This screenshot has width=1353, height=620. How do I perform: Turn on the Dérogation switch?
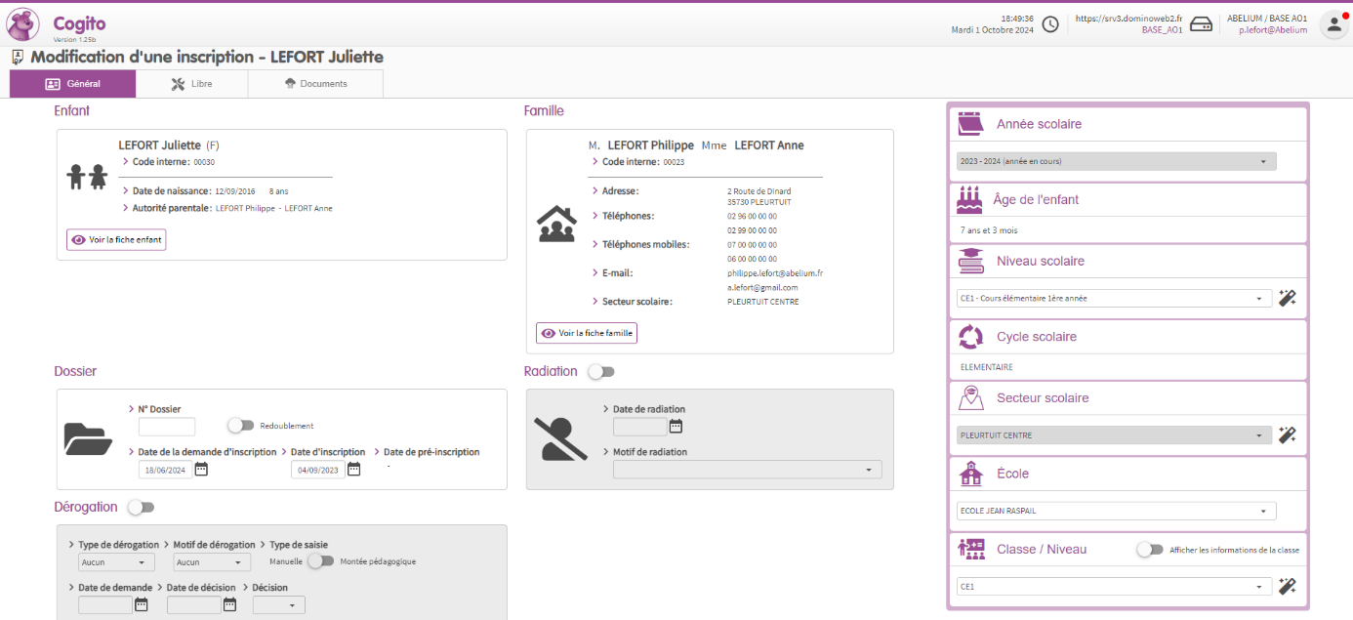click(142, 508)
